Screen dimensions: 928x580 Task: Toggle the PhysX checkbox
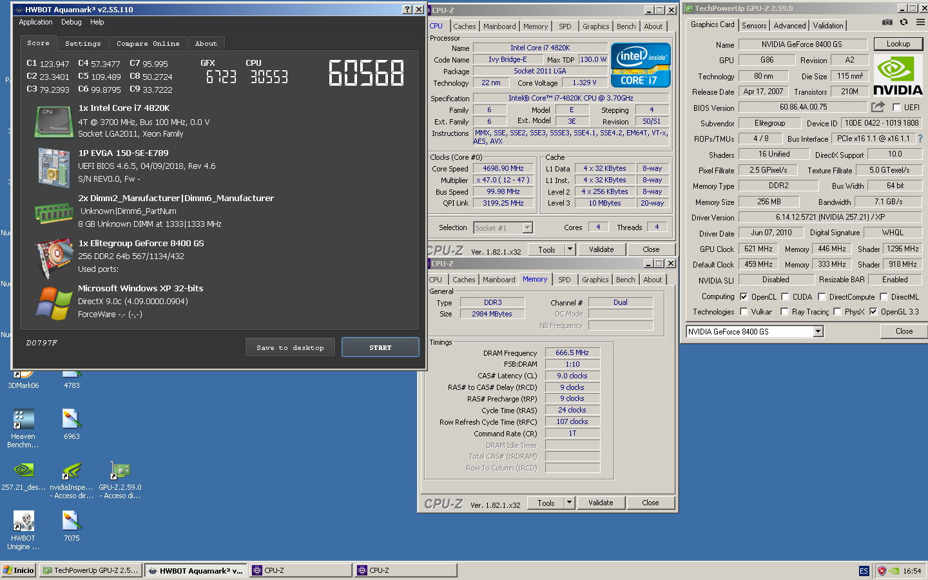click(x=837, y=312)
